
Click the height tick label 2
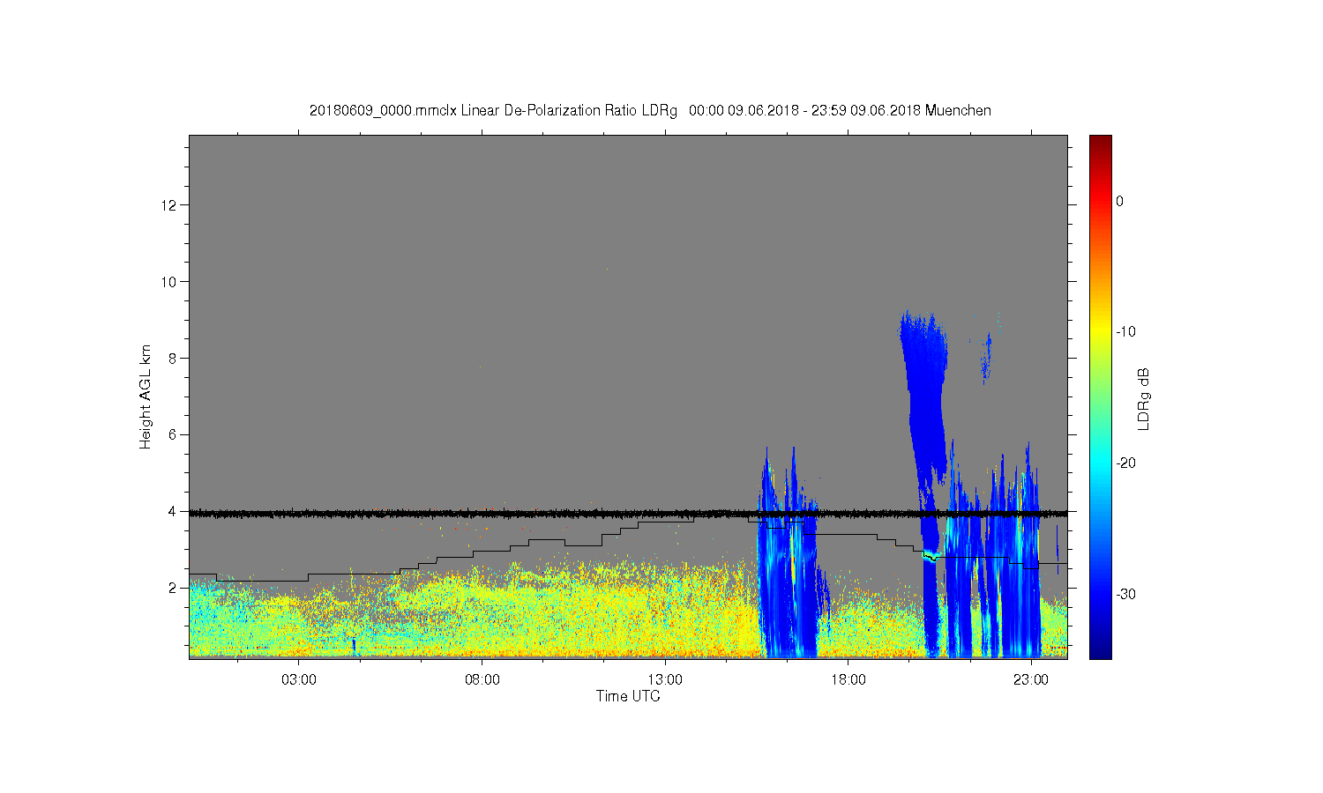(x=173, y=588)
